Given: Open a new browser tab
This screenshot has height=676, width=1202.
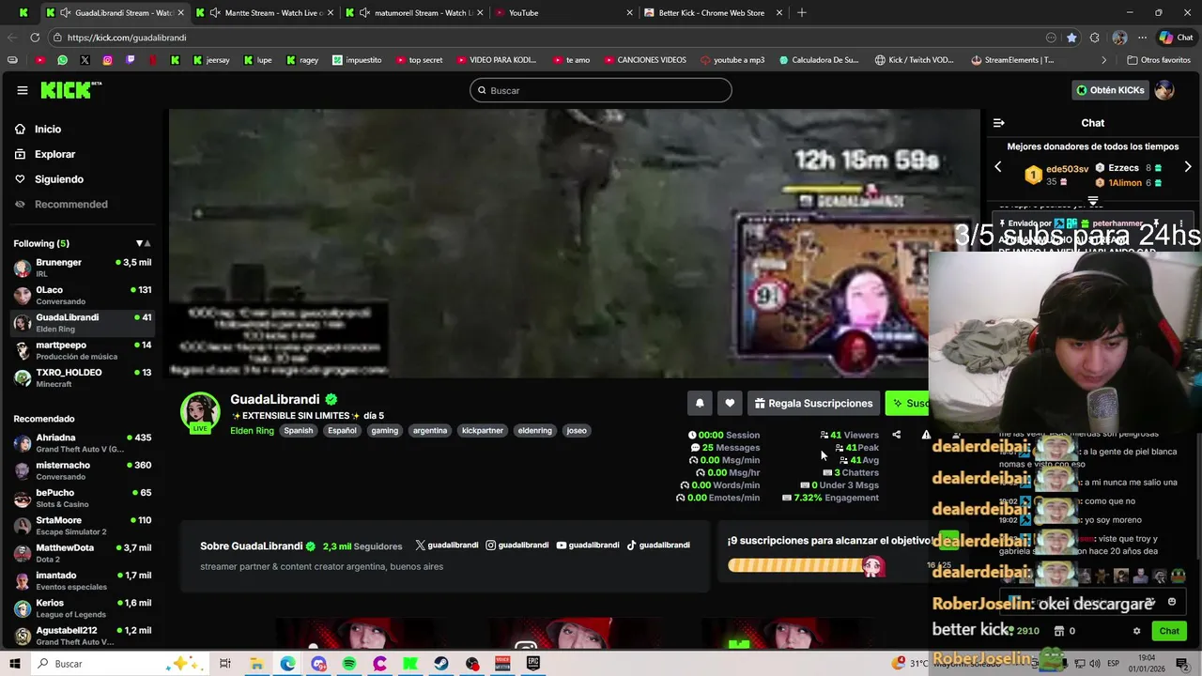Looking at the screenshot, I should pos(802,13).
